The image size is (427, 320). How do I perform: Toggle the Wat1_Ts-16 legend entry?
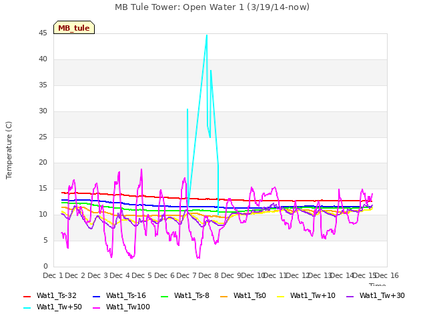click(x=119, y=296)
